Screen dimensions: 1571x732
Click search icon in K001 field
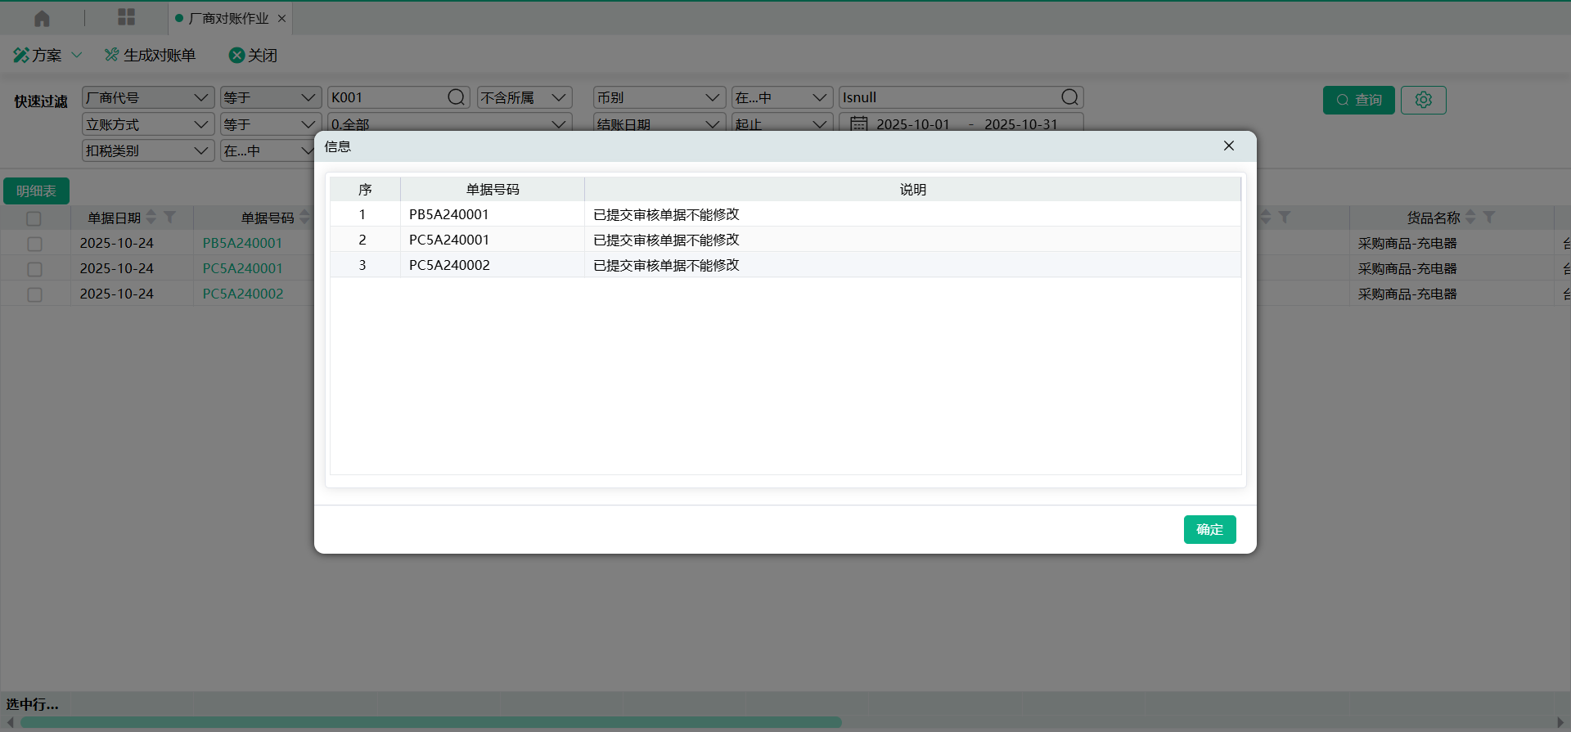click(x=456, y=97)
